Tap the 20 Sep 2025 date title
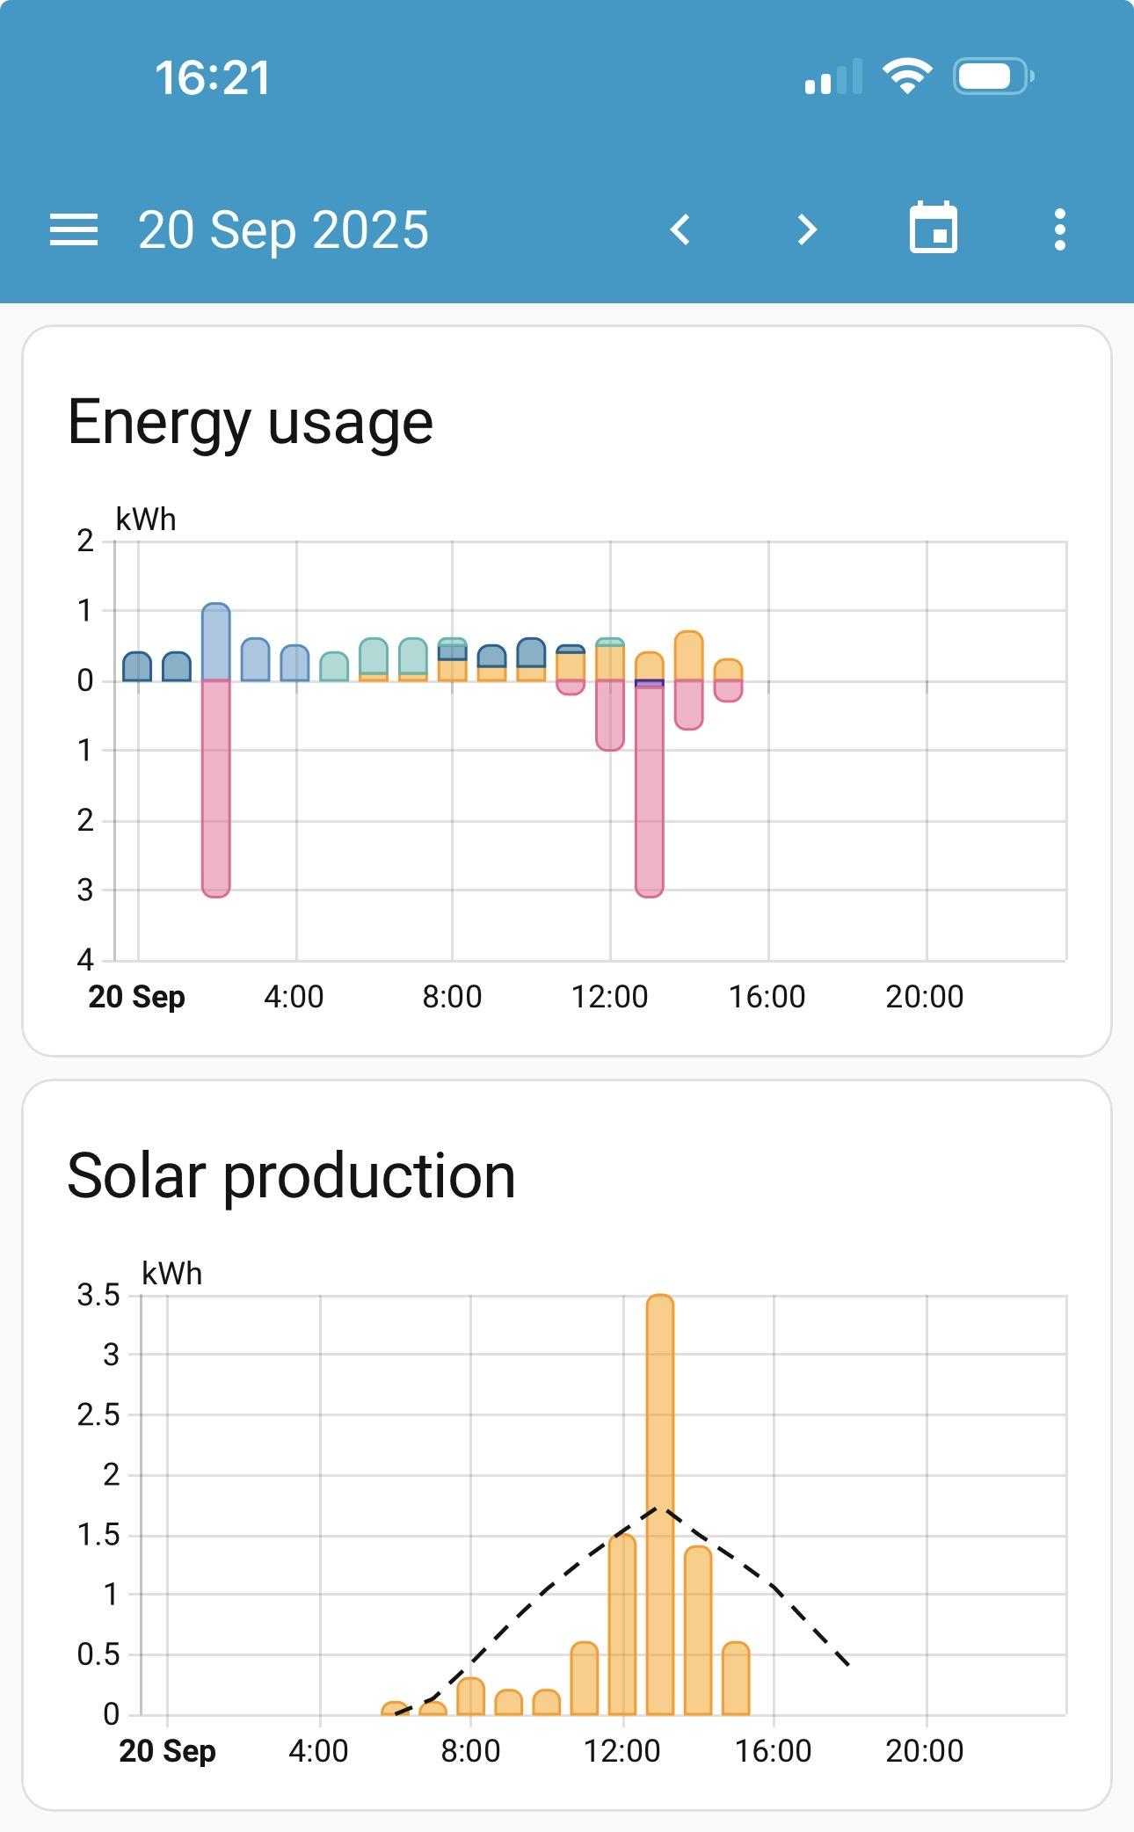This screenshot has height=1832, width=1134. (x=283, y=230)
